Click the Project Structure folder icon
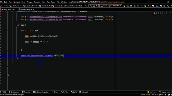 click(x=153, y=6)
